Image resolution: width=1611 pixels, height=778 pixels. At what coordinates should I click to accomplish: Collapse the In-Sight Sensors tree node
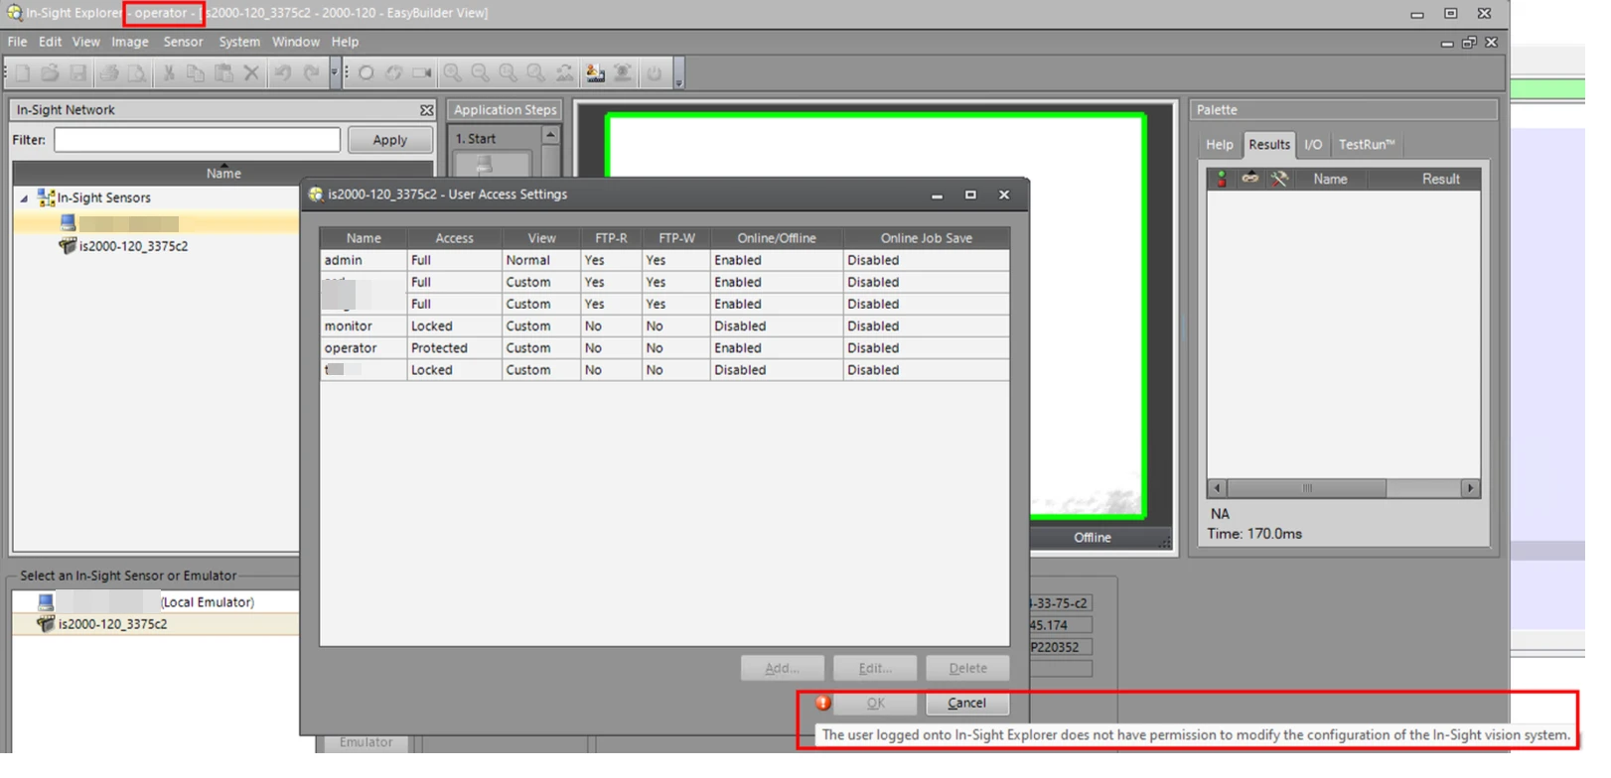(24, 198)
